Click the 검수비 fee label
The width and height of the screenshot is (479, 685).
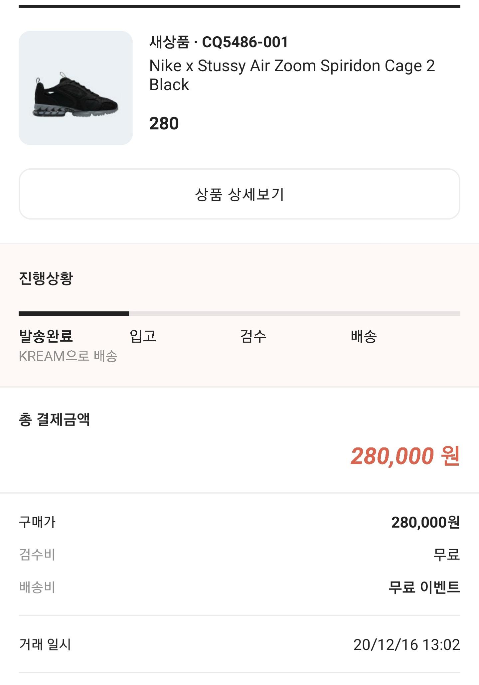pyautogui.click(x=37, y=555)
